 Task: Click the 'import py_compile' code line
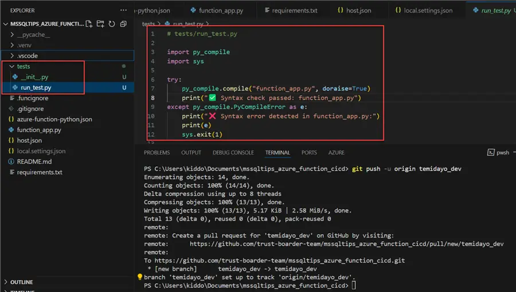(198, 52)
